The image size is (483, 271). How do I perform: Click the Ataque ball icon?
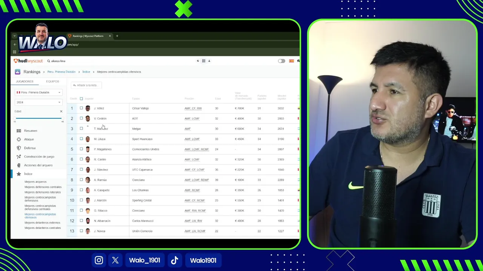[x=19, y=139]
